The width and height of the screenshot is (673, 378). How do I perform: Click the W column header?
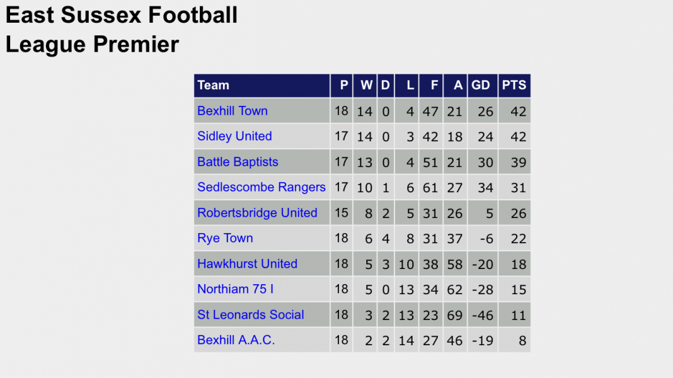tap(366, 86)
